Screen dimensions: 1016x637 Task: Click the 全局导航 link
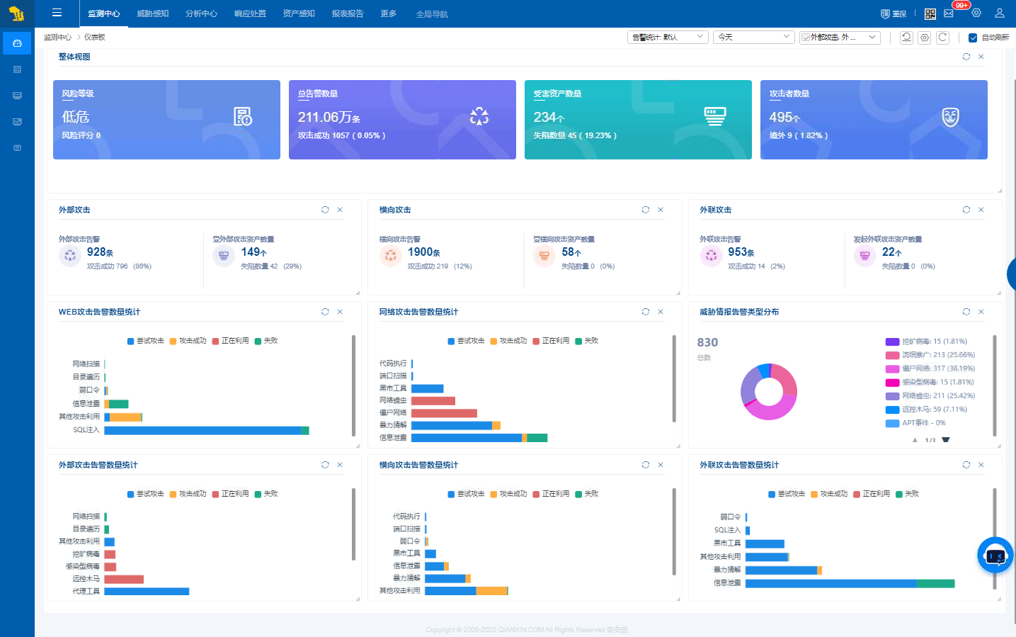pyautogui.click(x=431, y=14)
